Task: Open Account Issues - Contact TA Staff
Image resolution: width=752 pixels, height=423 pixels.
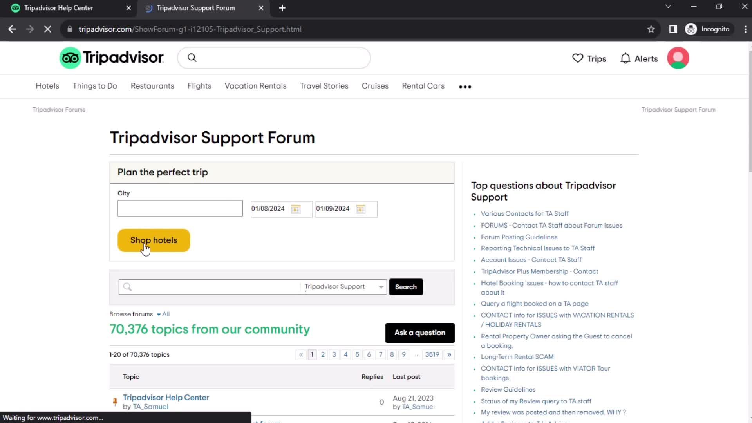Action: [531, 260]
